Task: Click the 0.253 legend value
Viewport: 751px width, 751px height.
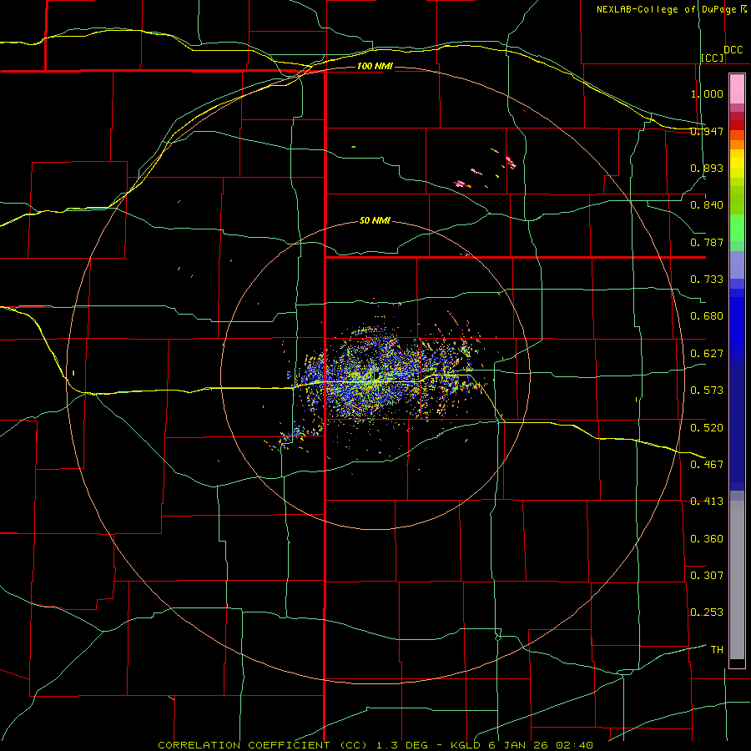Action: [707, 612]
